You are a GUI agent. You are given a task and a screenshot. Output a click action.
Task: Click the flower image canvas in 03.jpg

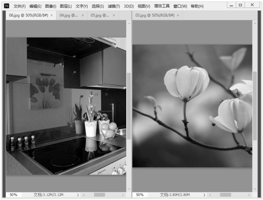[192, 106]
